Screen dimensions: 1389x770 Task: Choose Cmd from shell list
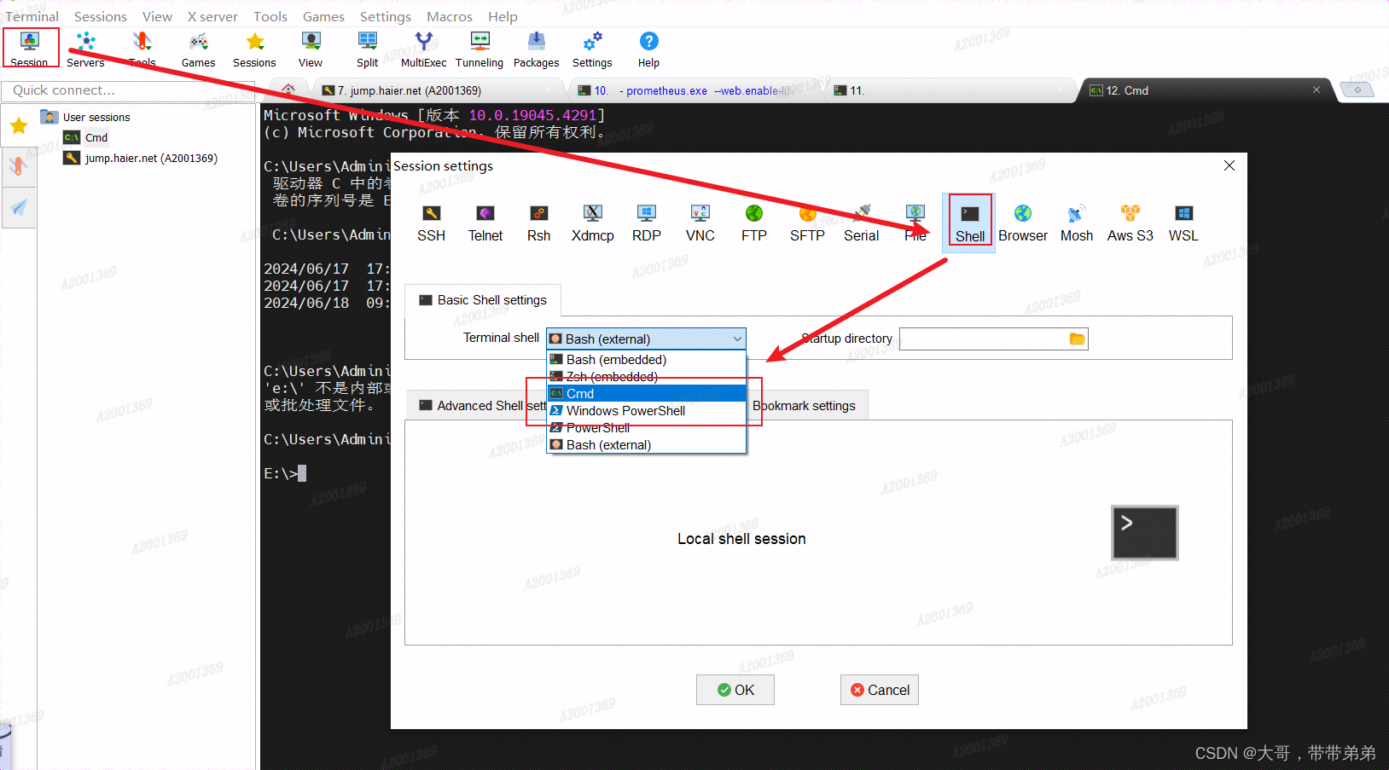click(x=646, y=394)
